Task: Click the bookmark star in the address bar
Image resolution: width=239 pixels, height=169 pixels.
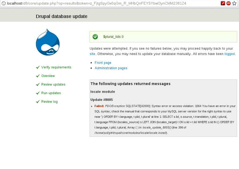Action: [234, 3]
